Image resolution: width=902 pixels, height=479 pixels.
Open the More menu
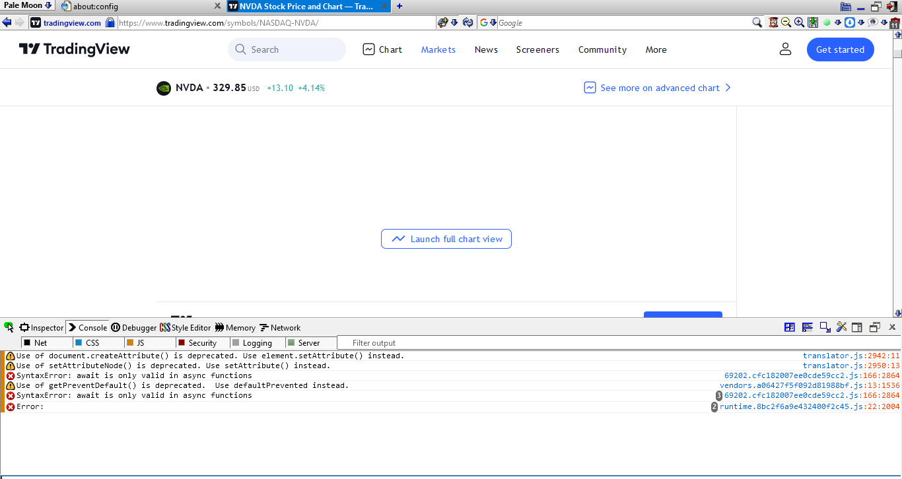[656, 49]
